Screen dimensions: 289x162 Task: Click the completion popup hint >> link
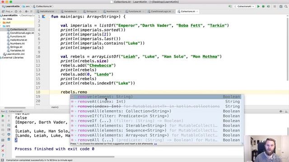pos(155,144)
